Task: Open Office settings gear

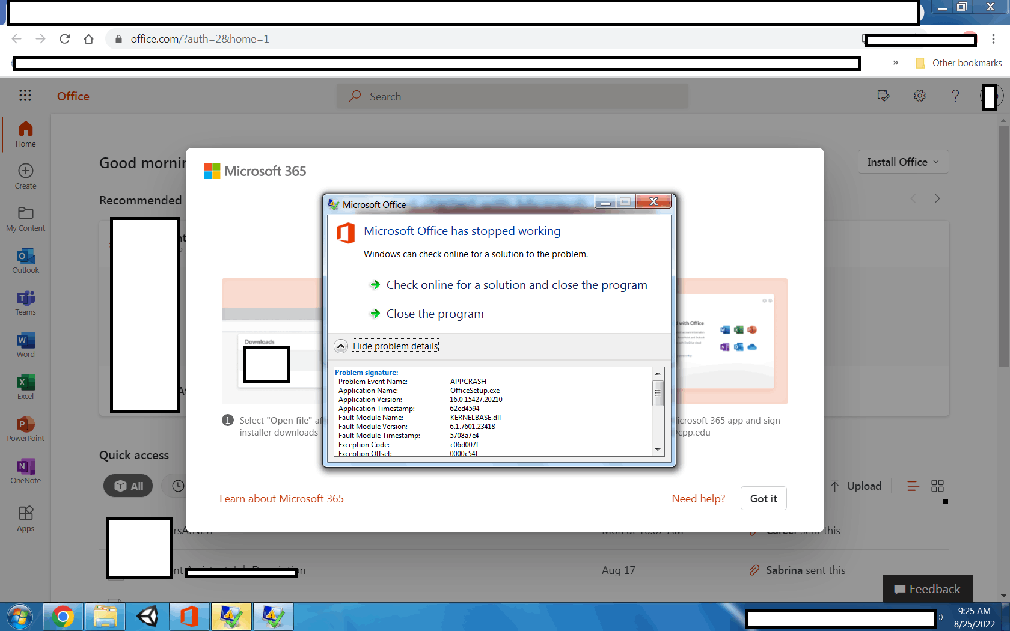Action: (920, 96)
